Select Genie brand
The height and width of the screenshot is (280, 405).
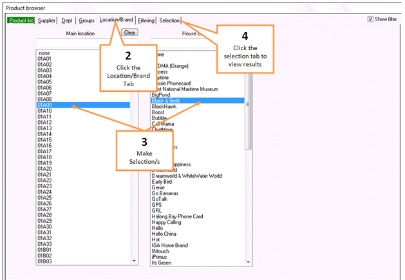point(198,188)
